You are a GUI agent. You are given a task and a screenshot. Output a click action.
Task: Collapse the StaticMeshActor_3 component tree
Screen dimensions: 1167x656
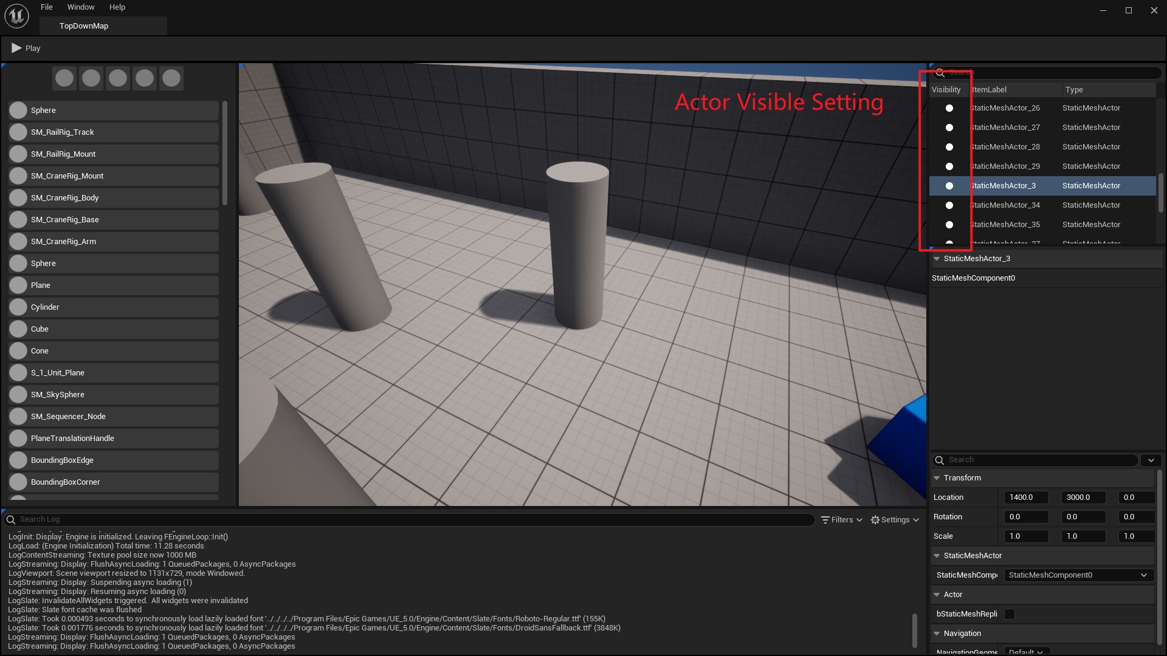(x=937, y=259)
